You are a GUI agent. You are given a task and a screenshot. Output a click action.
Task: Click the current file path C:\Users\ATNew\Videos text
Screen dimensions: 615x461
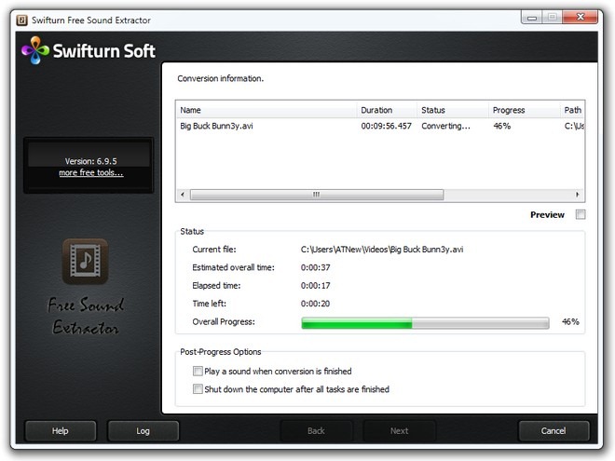coord(382,250)
